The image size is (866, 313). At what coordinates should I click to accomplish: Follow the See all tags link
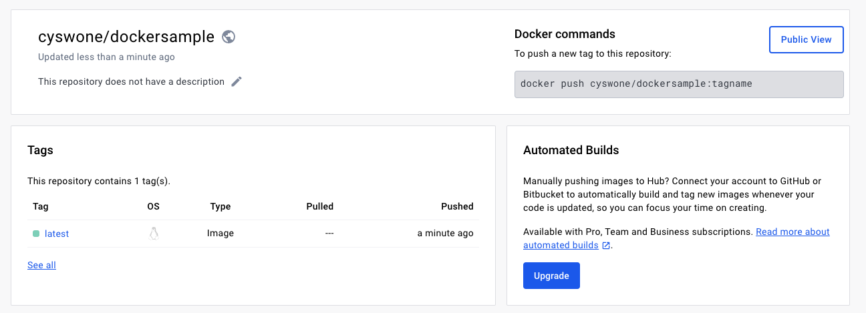click(41, 265)
